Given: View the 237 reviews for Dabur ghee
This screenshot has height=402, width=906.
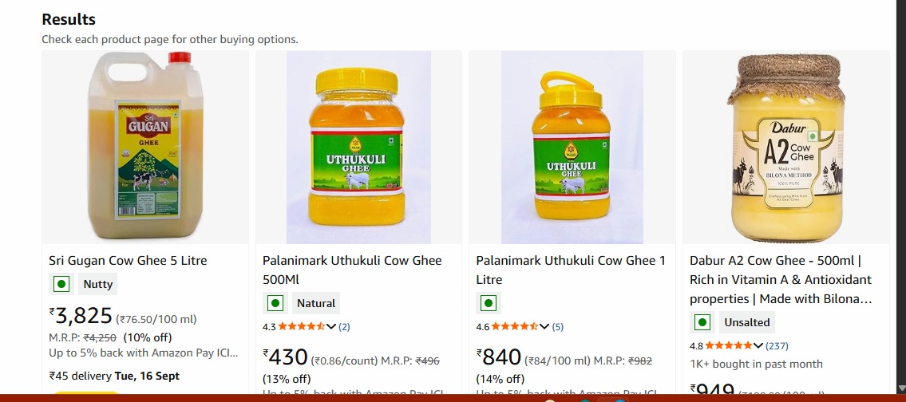Looking at the screenshot, I should point(777,346).
